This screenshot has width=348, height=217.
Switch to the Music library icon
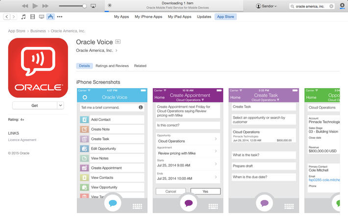[24, 17]
